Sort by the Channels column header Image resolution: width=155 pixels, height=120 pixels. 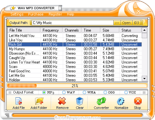[x=72, y=30]
